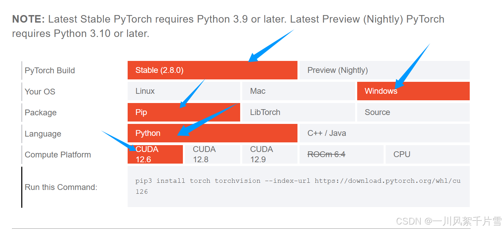
Task: Click the Package row label
Action: [40, 113]
